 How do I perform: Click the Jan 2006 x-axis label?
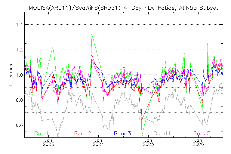[198, 142]
